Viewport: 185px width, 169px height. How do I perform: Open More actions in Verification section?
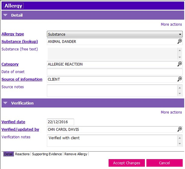[171, 112]
